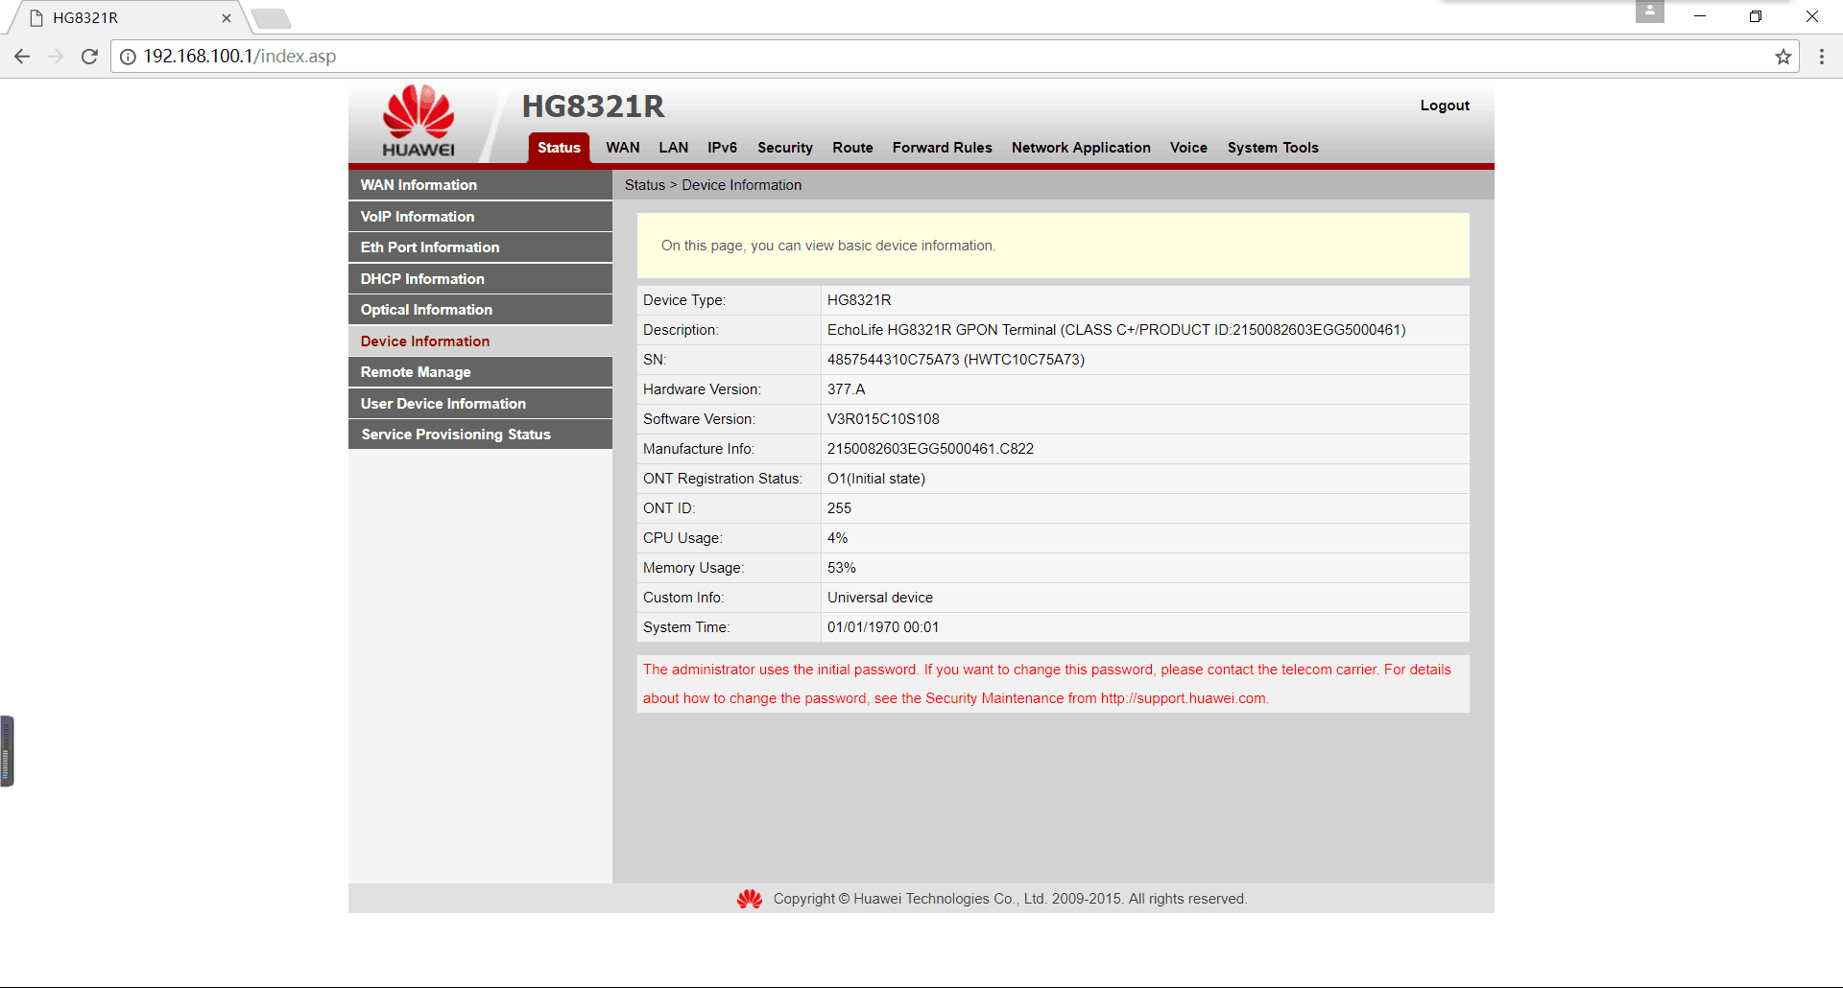Select Optical Information in the sidebar
Screen dimensions: 1843x988
coord(426,310)
